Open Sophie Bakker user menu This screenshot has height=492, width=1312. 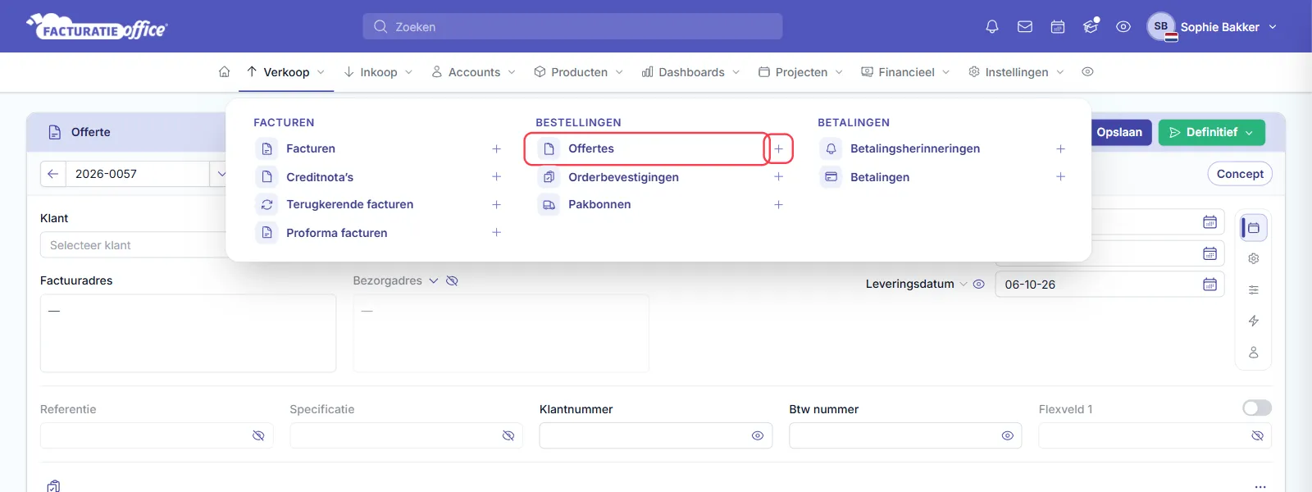[1214, 26]
